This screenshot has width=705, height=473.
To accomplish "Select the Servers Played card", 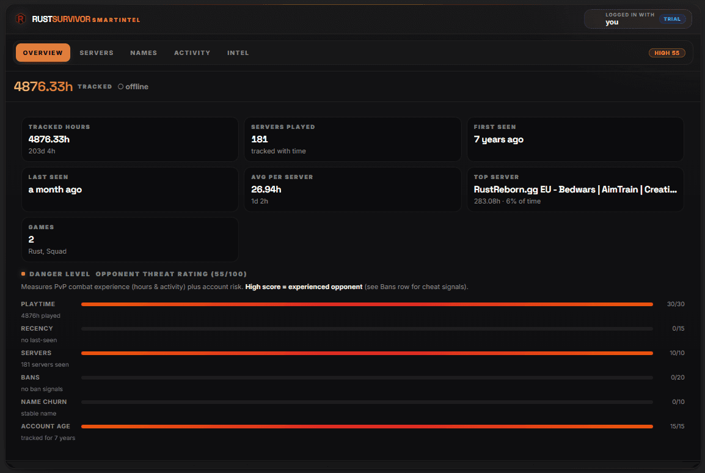I will (x=352, y=139).
